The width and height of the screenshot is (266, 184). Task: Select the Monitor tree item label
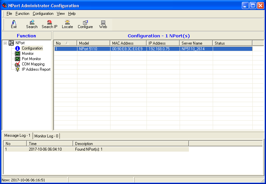[x=28, y=54]
